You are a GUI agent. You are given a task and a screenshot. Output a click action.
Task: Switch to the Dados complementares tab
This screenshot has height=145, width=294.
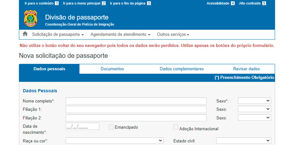[x=182, y=69]
